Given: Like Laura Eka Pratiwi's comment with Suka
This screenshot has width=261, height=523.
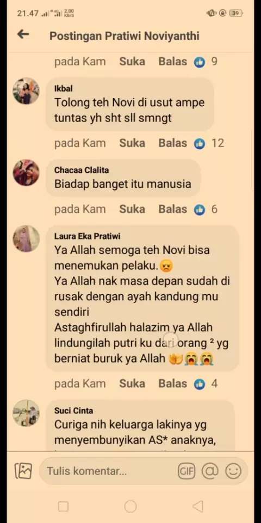Looking at the screenshot, I should tap(132, 384).
